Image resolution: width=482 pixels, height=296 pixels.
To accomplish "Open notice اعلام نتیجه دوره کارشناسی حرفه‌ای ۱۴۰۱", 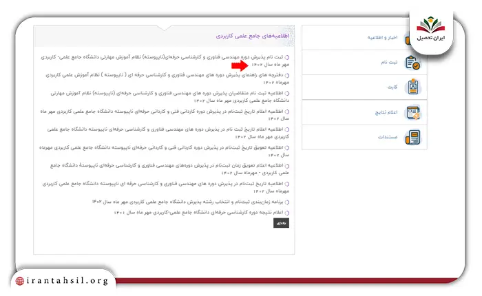I will (x=202, y=213).
